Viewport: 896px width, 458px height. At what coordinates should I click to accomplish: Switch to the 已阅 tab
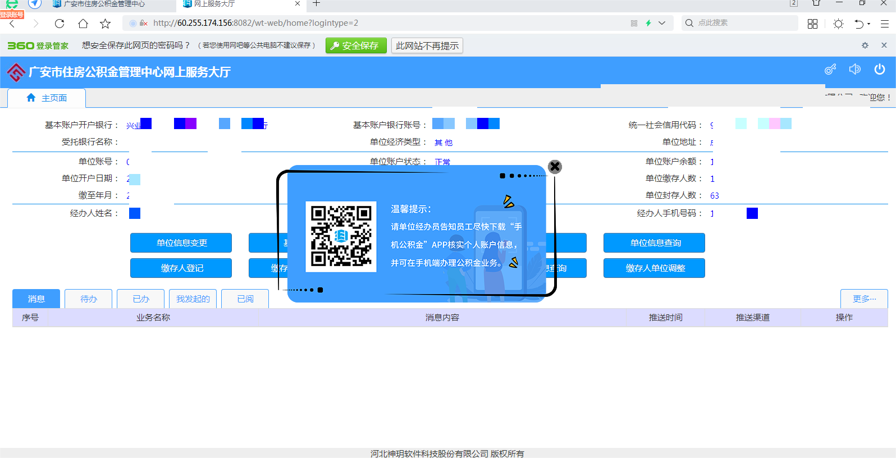tap(245, 299)
